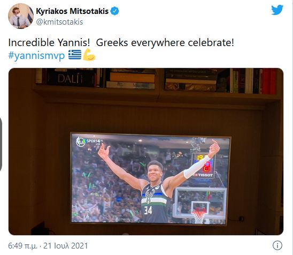Click the gray edge handle at left
Viewport: 293px width, 255px height.
(x=1, y=144)
